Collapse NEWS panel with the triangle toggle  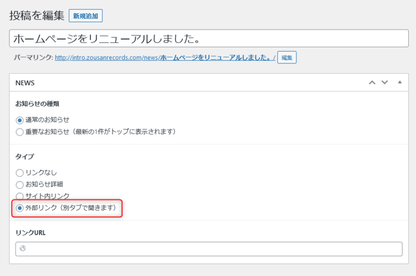pos(400,82)
